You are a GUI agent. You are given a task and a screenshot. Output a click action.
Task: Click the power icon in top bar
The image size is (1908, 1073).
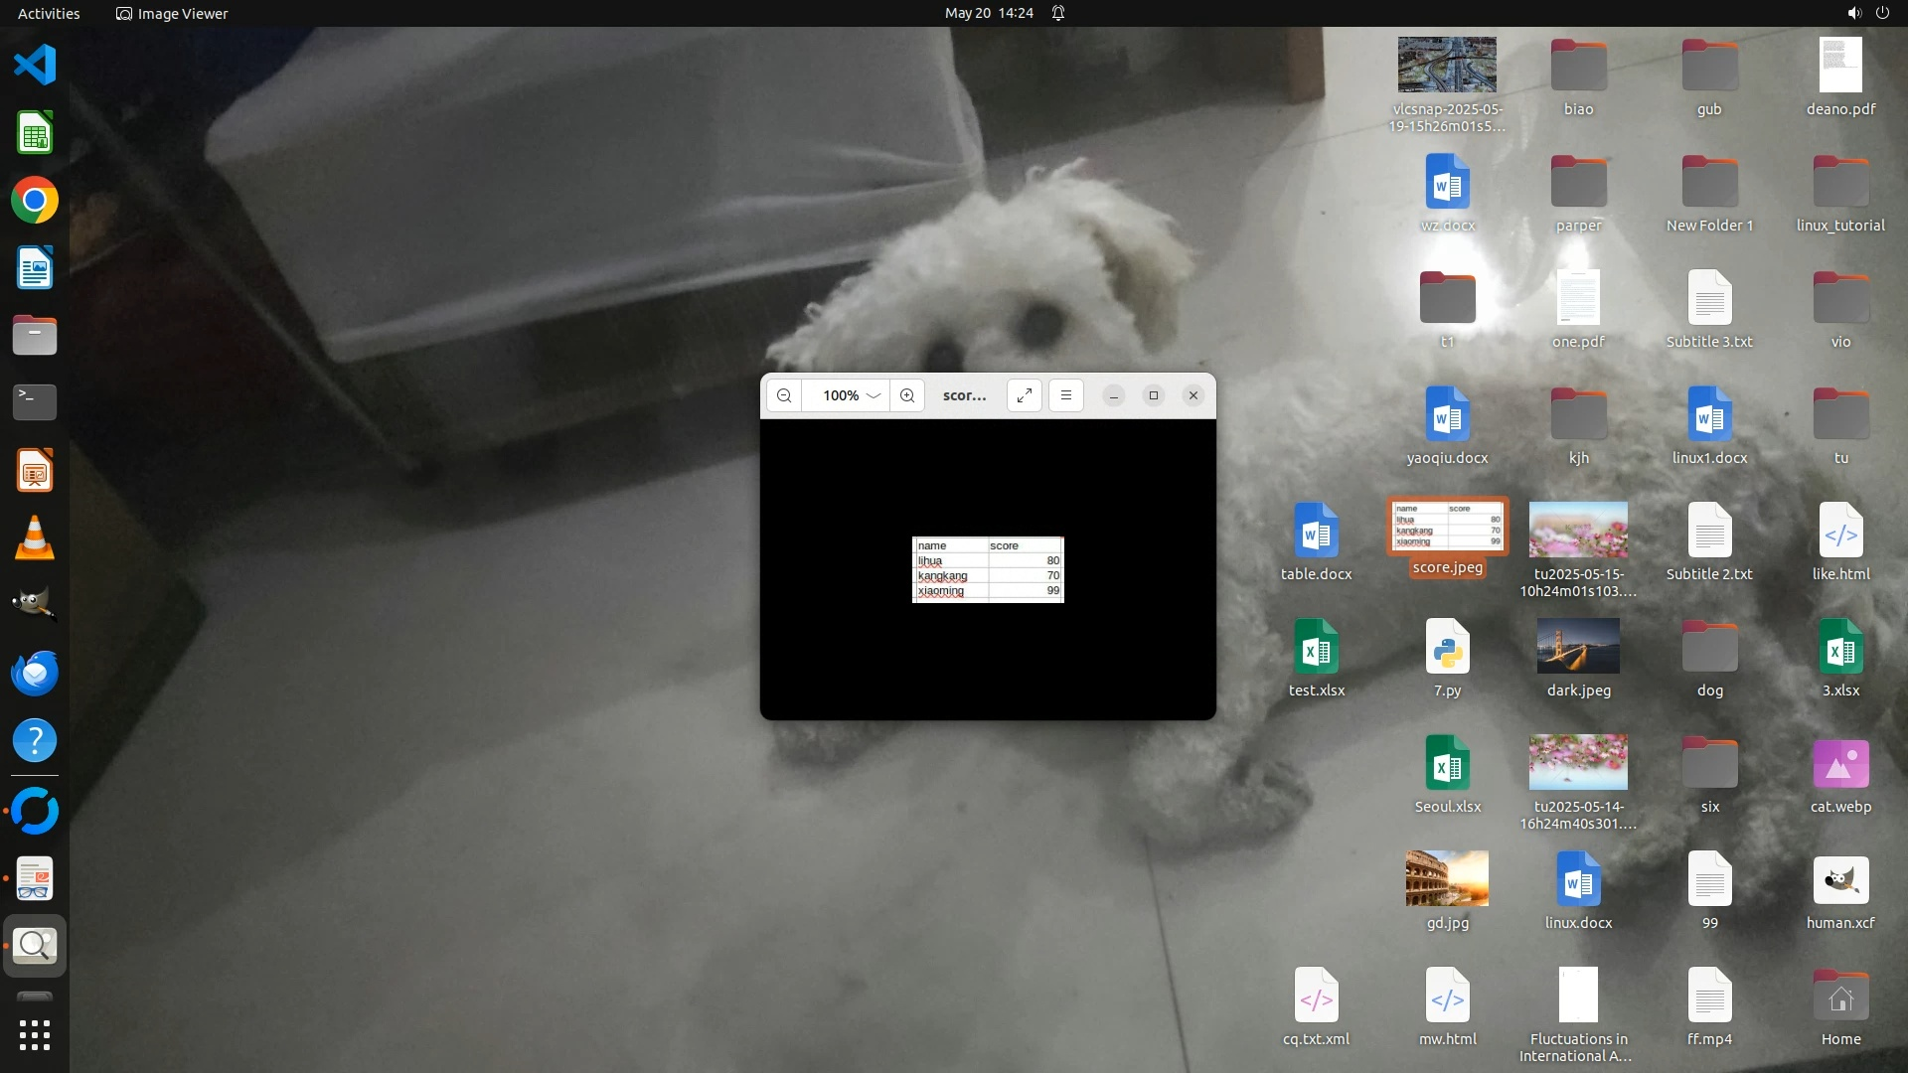coord(1882,13)
